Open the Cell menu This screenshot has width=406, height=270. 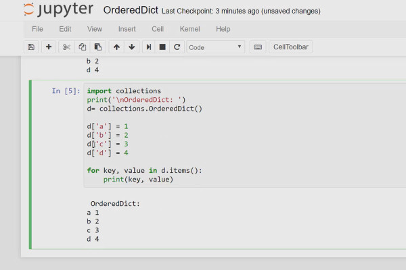click(x=158, y=29)
